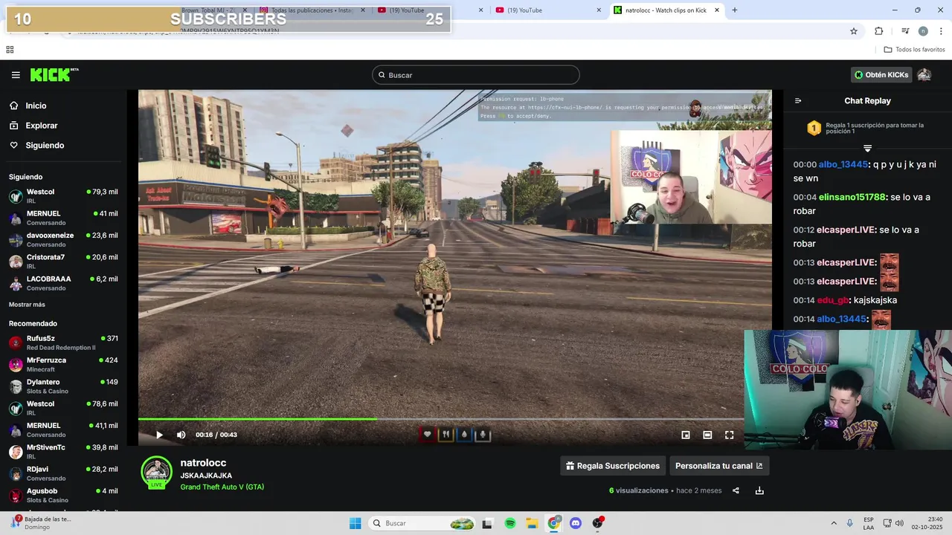Click Personaliza tu canal button

tap(719, 466)
